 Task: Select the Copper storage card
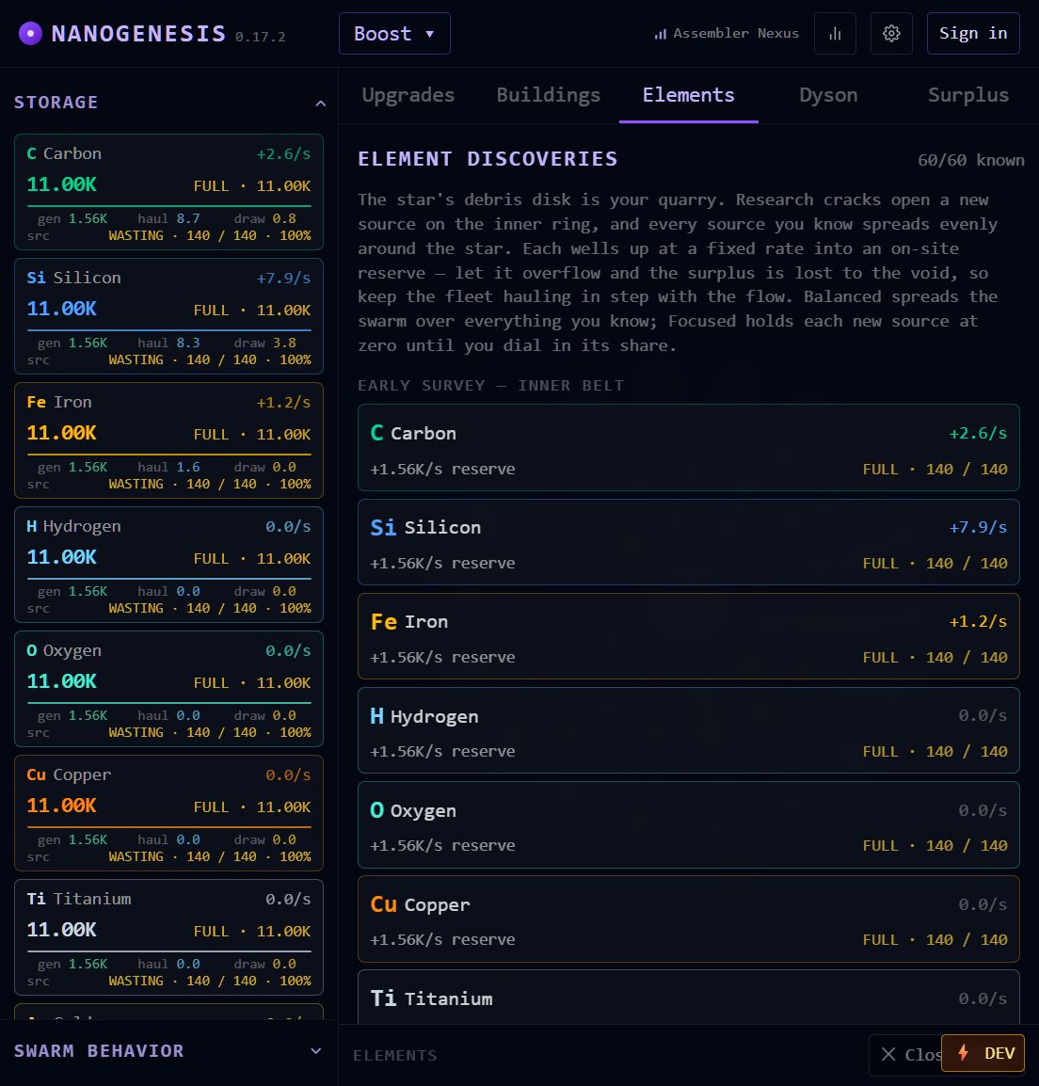click(x=169, y=813)
